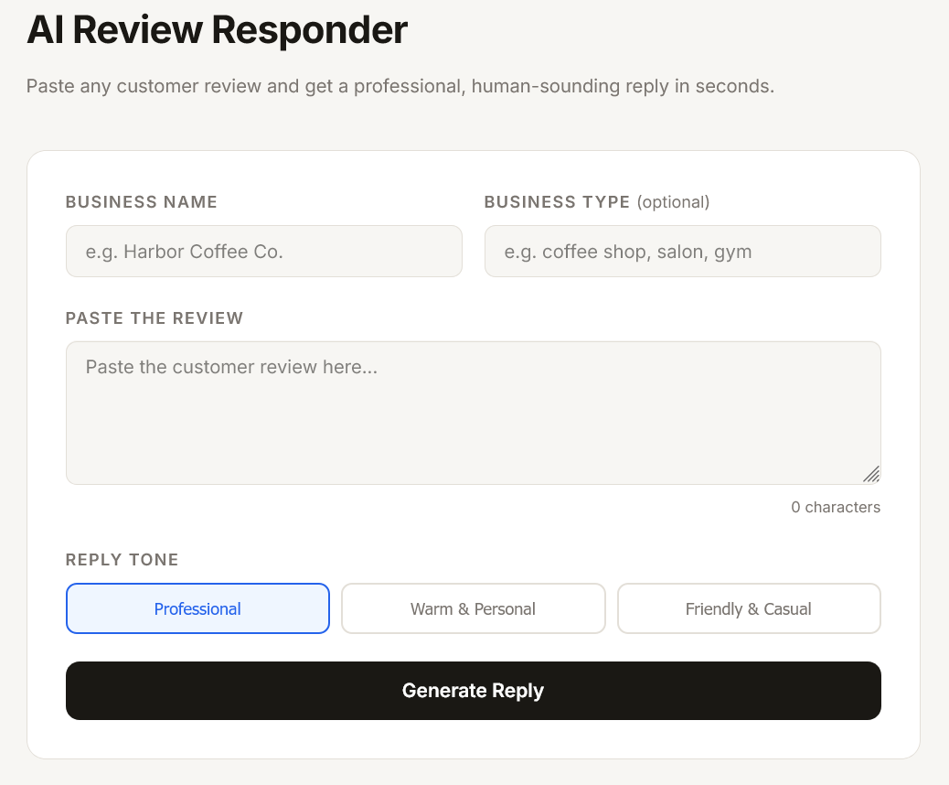Select the PASTE THE REVIEW label
949x785 pixels.
click(155, 318)
